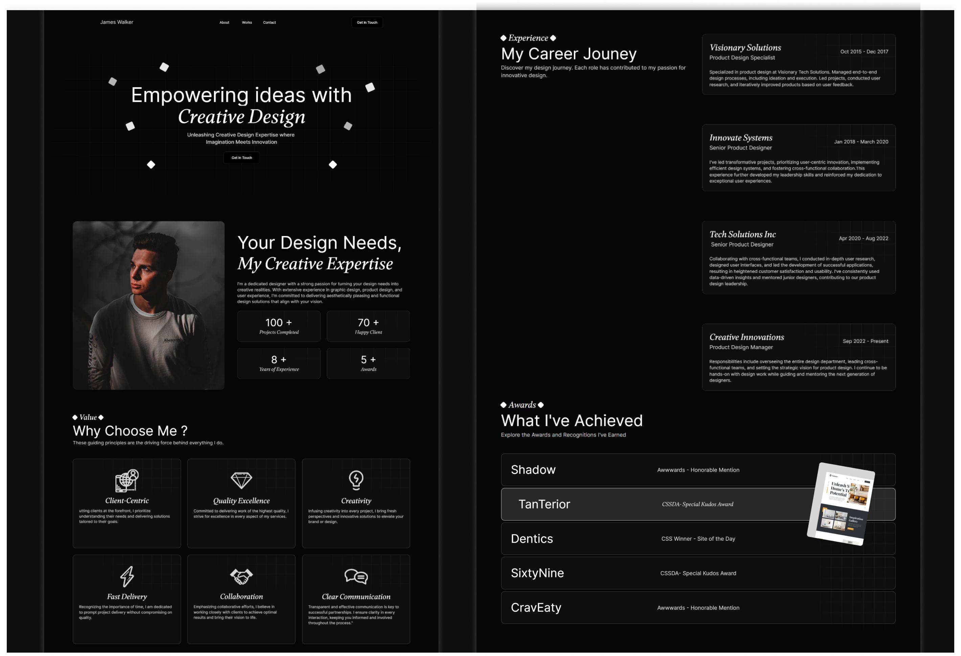
Task: Click the Tech Solutions Inc company title
Action: tap(742, 234)
